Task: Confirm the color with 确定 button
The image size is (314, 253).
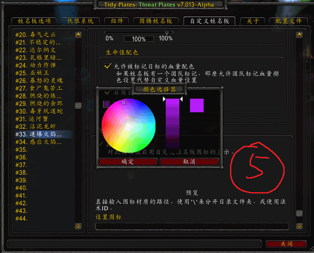Action: pyautogui.click(x=128, y=162)
